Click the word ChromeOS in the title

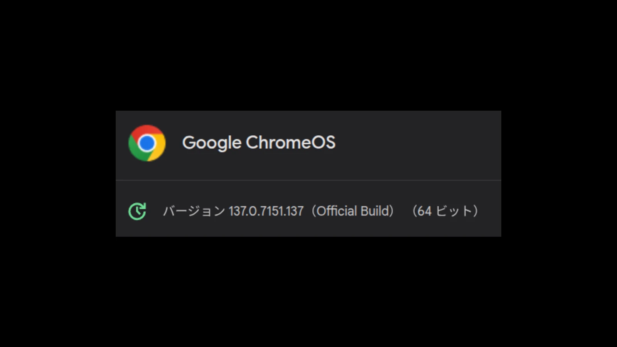tap(291, 142)
